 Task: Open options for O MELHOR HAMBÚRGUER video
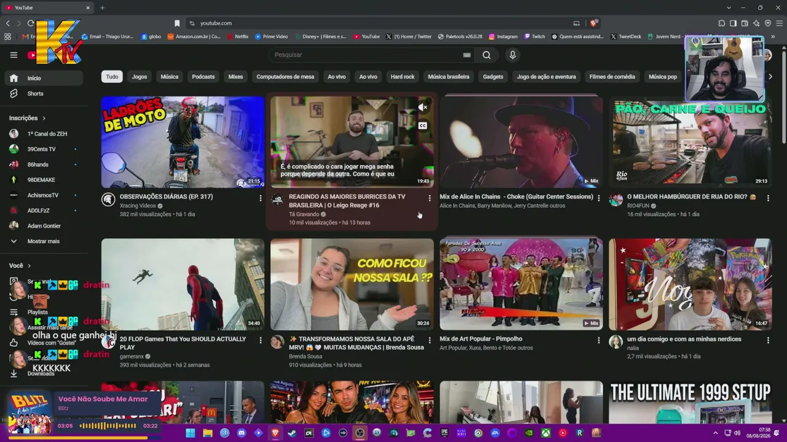coord(768,198)
